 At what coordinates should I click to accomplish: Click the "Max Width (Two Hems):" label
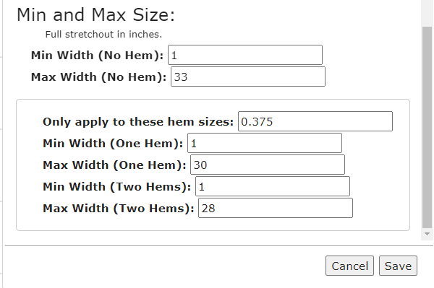pos(119,209)
